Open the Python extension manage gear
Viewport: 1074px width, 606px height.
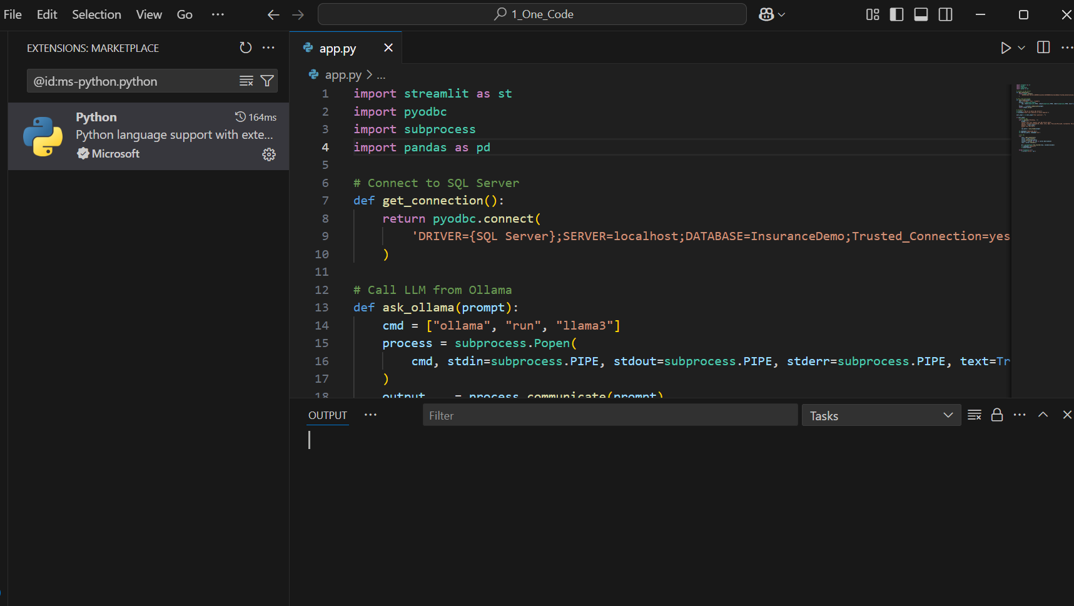(x=269, y=154)
